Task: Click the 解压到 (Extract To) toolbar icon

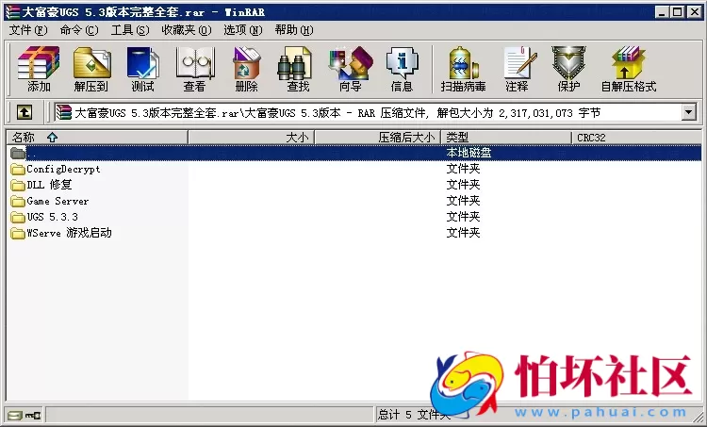Action: pyautogui.click(x=91, y=69)
